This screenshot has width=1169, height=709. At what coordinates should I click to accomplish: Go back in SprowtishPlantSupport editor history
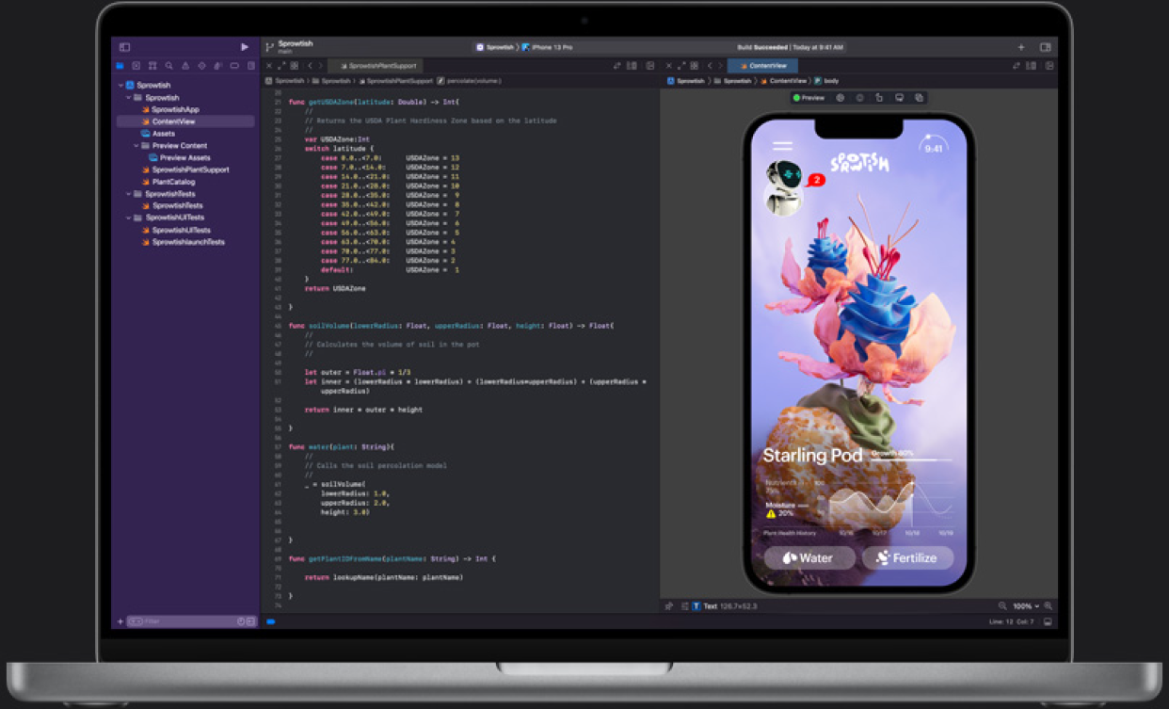(309, 66)
